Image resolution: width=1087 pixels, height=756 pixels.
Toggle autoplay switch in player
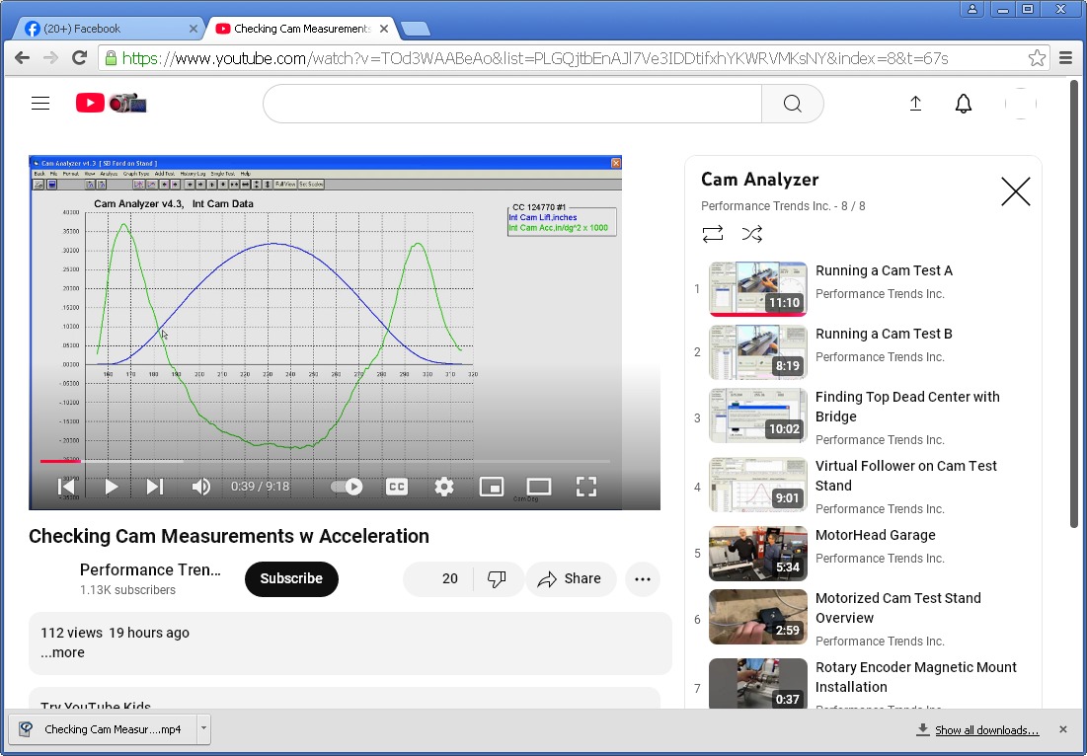tap(347, 487)
